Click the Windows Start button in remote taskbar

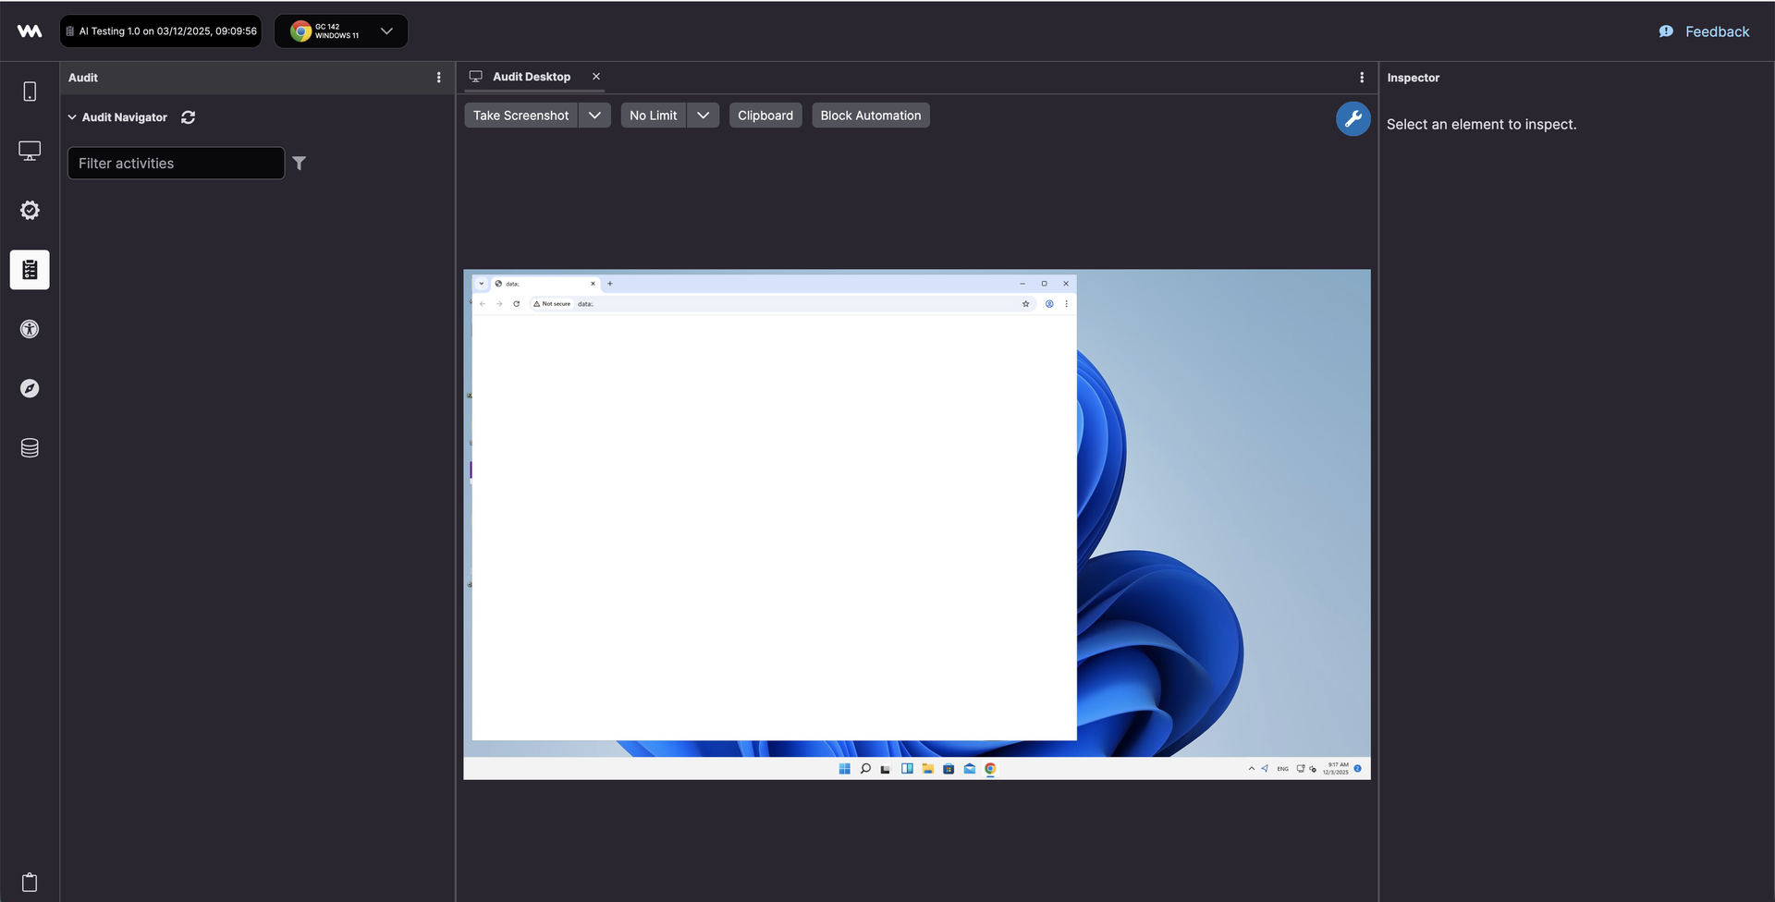coord(844,769)
